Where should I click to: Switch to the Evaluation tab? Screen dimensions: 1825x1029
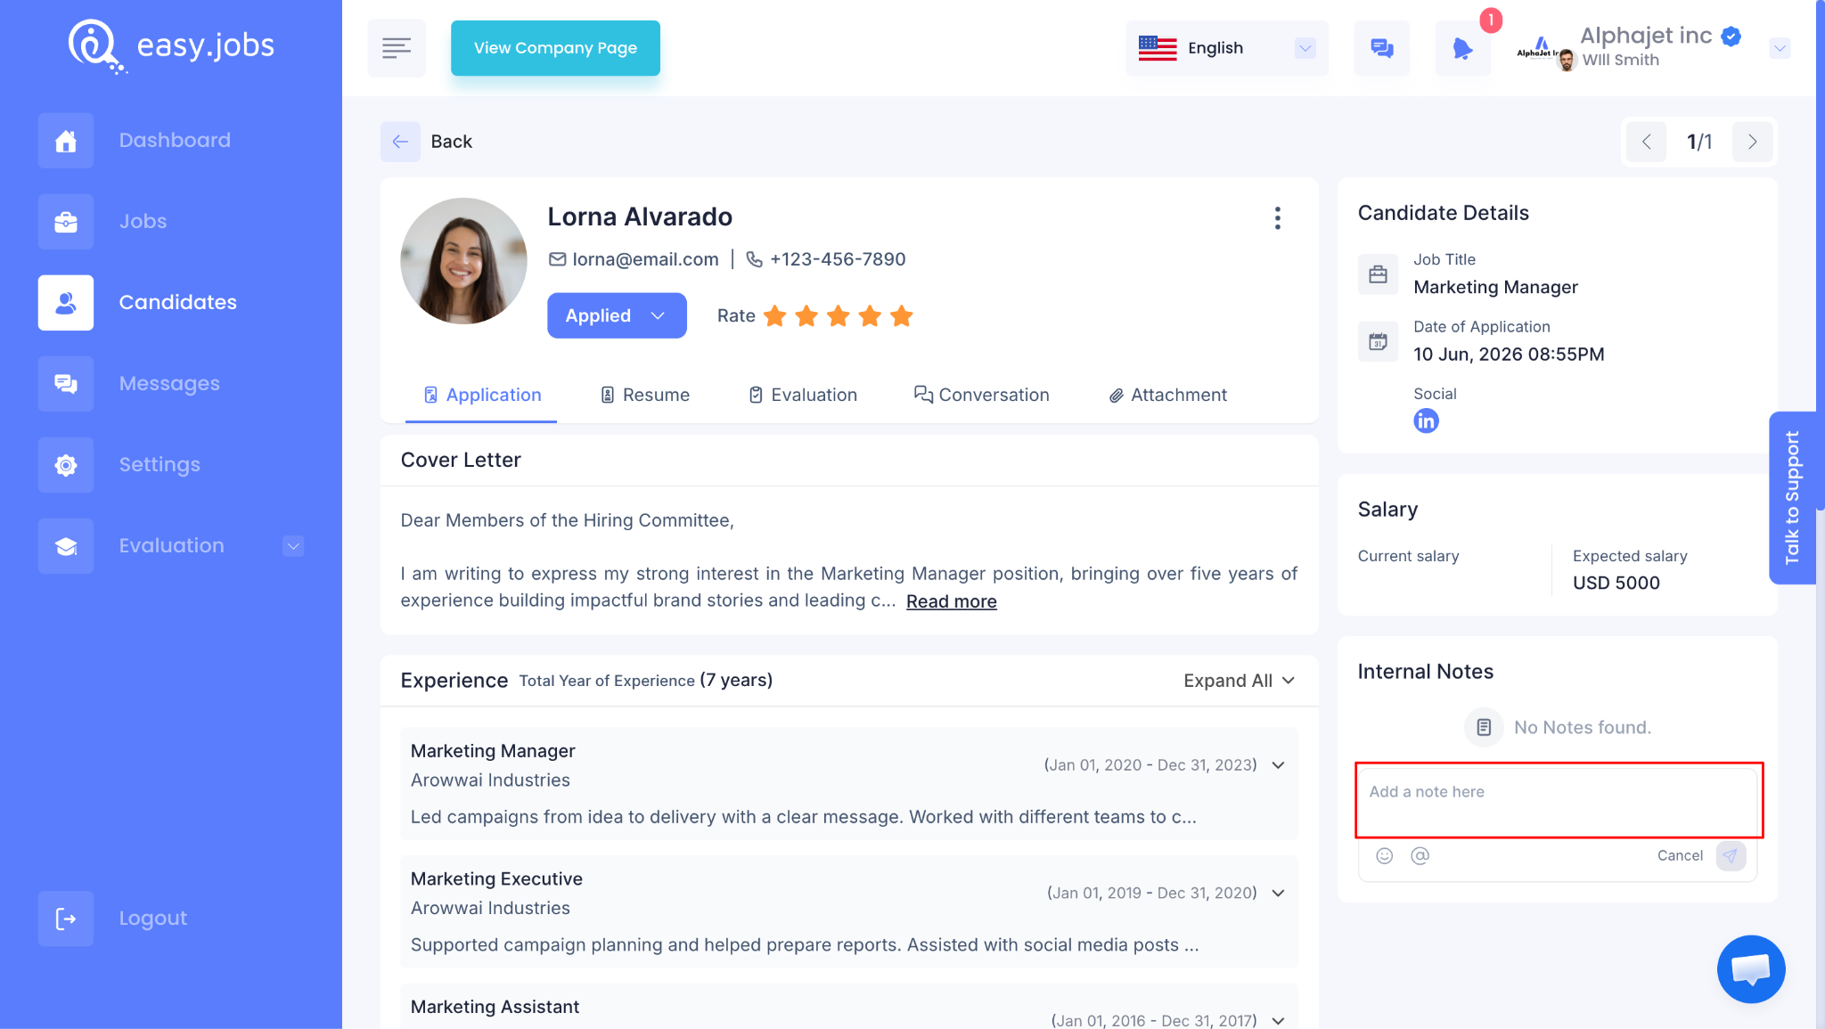coord(802,395)
